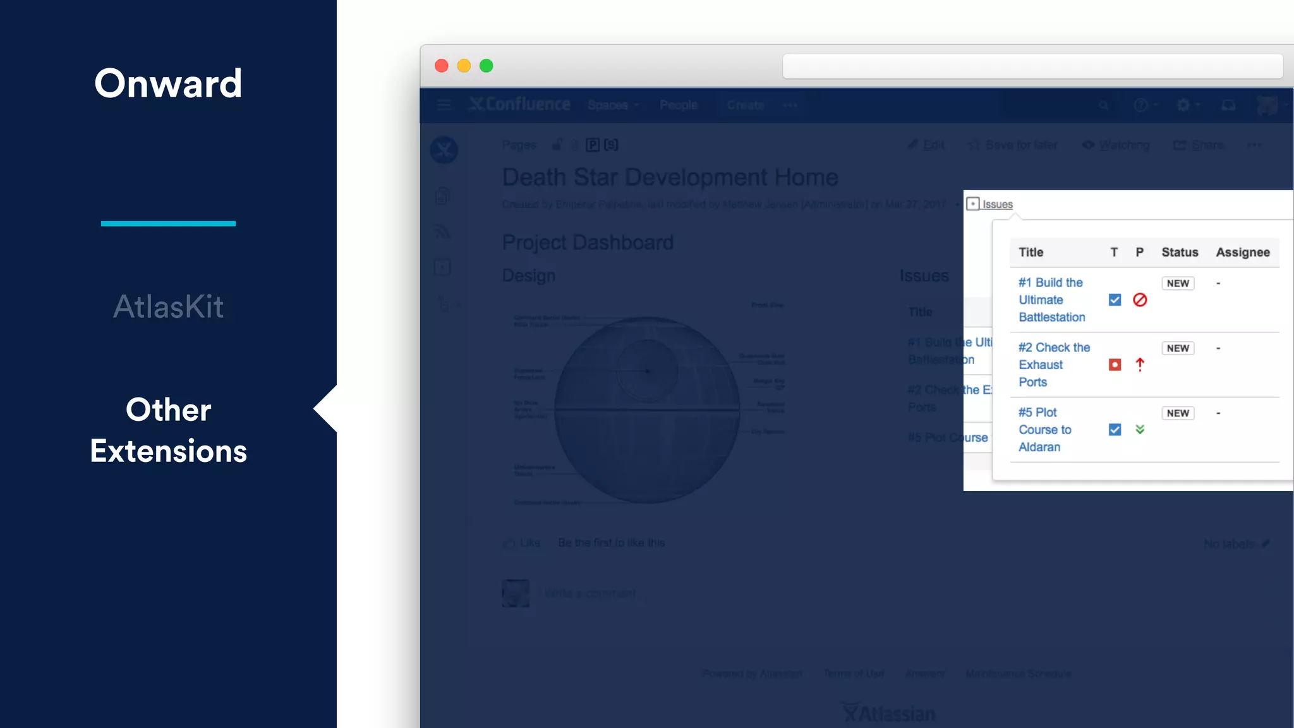Click the Terms of Use footer link
This screenshot has width=1294, height=728.
point(854,674)
